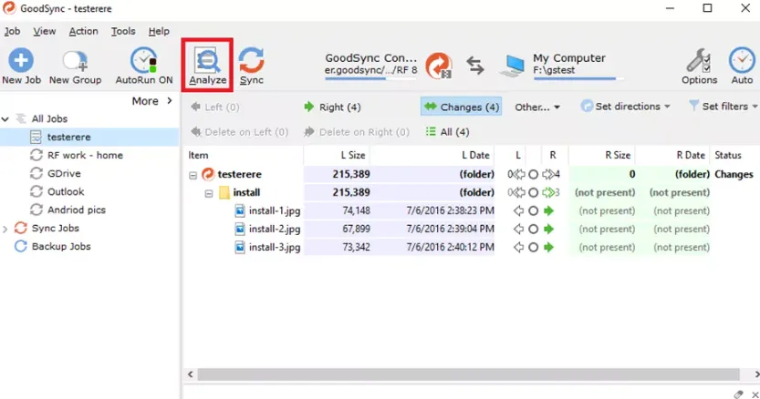The width and height of the screenshot is (760, 399).
Task: Click the GoodSync Connect left folder icon
Action: 439,66
